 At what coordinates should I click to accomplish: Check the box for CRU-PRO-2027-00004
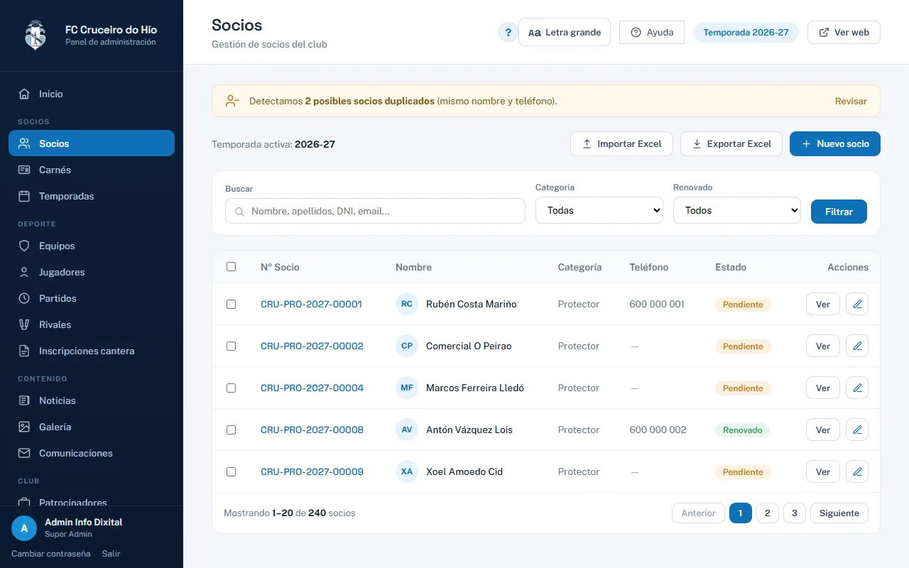point(231,388)
